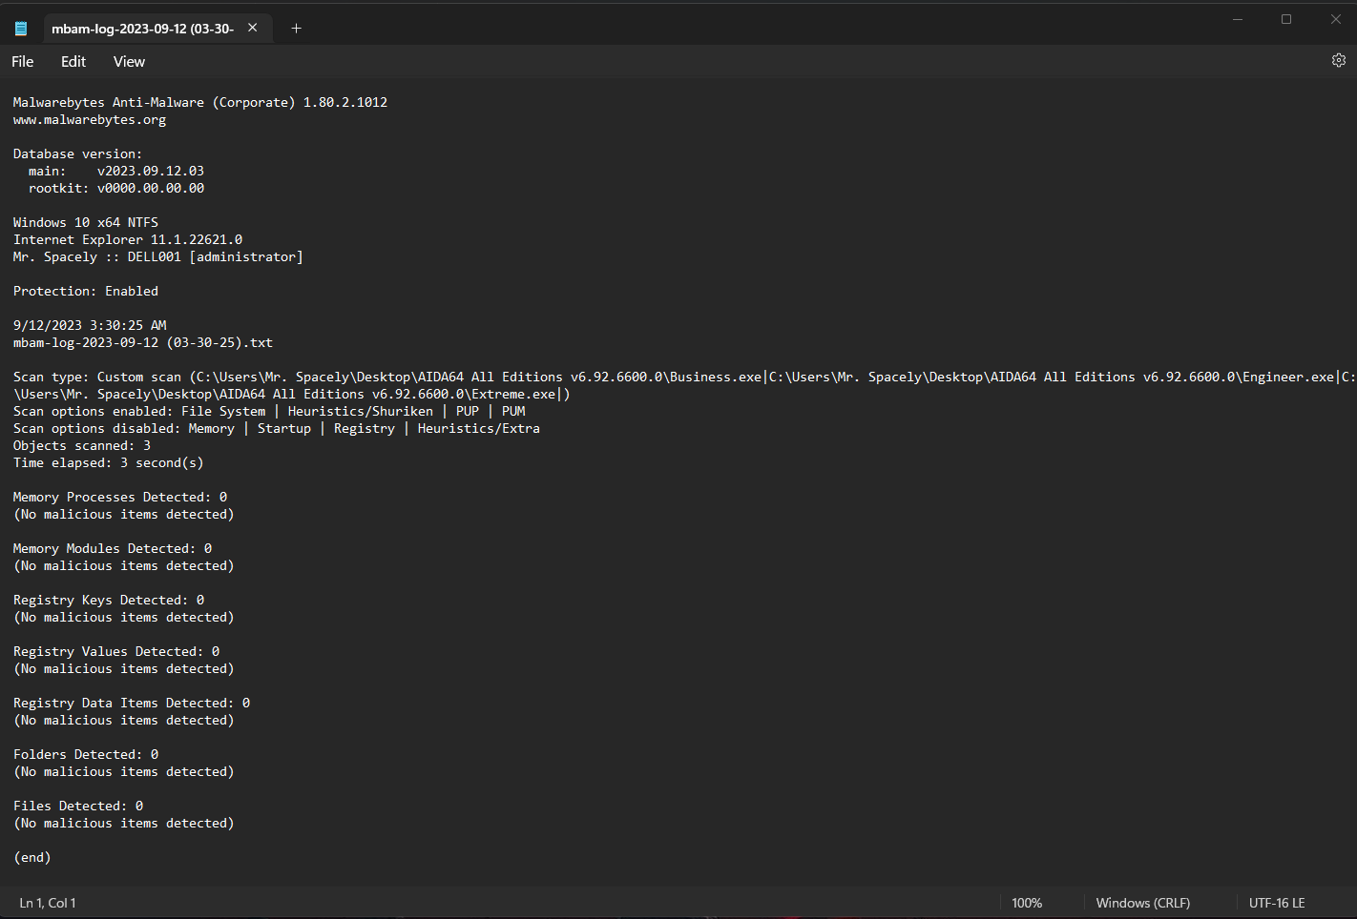Viewport: 1357px width, 919px height.
Task: Click 'Files Detected: 0' line
Action: (x=78, y=806)
